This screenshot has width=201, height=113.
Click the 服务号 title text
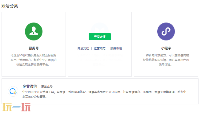pos(34,48)
